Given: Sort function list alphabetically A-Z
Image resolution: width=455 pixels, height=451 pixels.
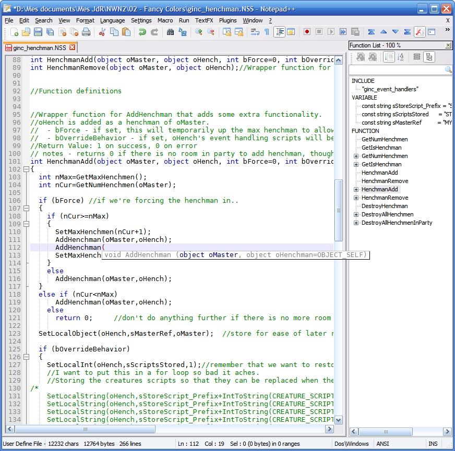Looking at the screenshot, I should point(401,57).
